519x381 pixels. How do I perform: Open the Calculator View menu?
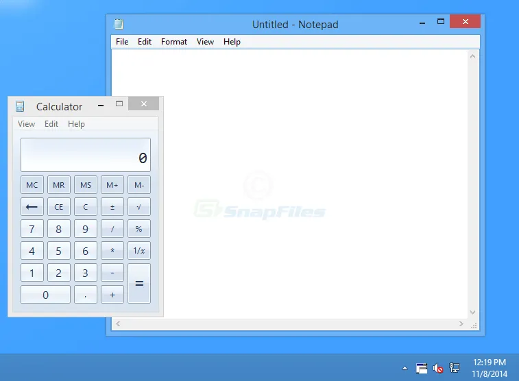tap(27, 124)
